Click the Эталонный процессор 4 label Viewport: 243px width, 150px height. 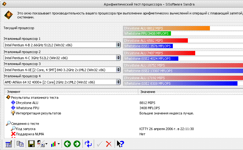click(22, 76)
